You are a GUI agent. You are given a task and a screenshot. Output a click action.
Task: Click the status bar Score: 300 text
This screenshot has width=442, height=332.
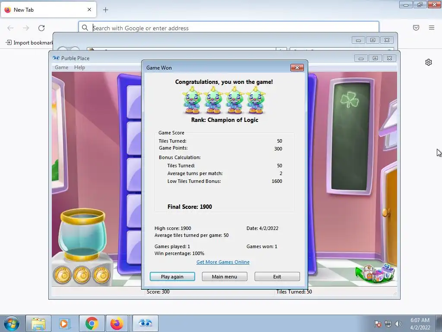158,292
